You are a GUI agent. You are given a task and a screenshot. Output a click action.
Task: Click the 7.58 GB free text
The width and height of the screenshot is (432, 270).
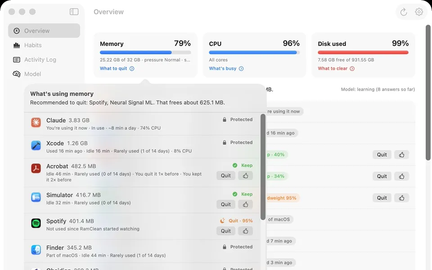tap(346, 60)
